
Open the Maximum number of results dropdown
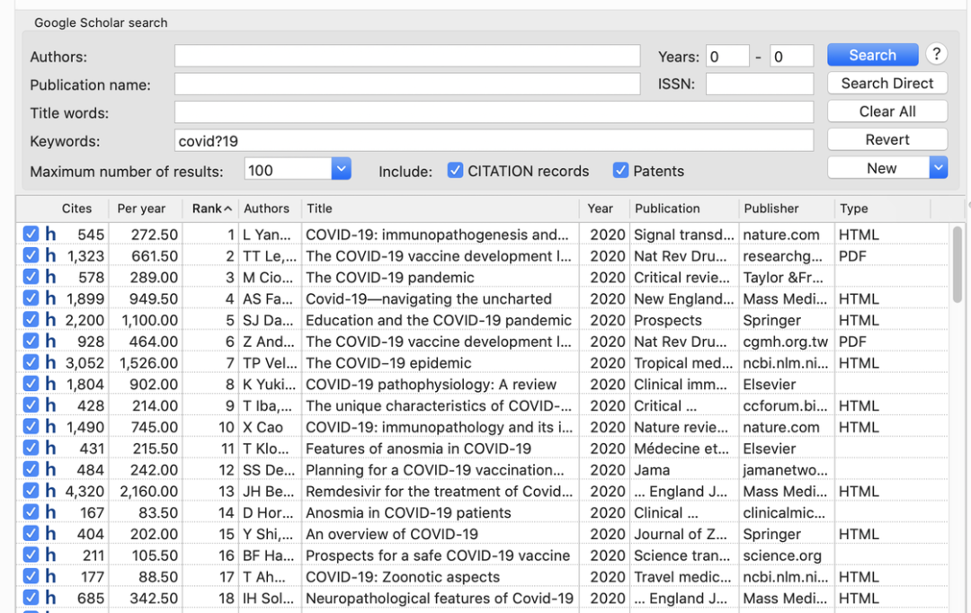click(x=341, y=169)
